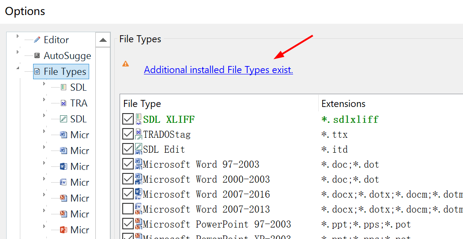Open the Additional installed File Types exist link
Image resolution: width=463 pixels, height=239 pixels.
pos(218,70)
